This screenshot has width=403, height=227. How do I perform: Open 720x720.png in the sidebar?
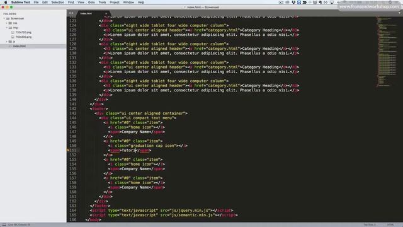pos(23,32)
